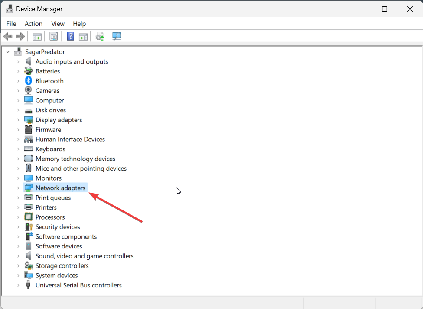Click the Display adapters icon
Viewport: 423px width, 309px height.
pos(28,120)
